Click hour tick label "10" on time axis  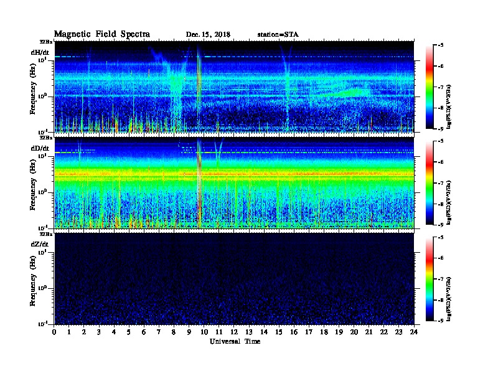point(204,332)
